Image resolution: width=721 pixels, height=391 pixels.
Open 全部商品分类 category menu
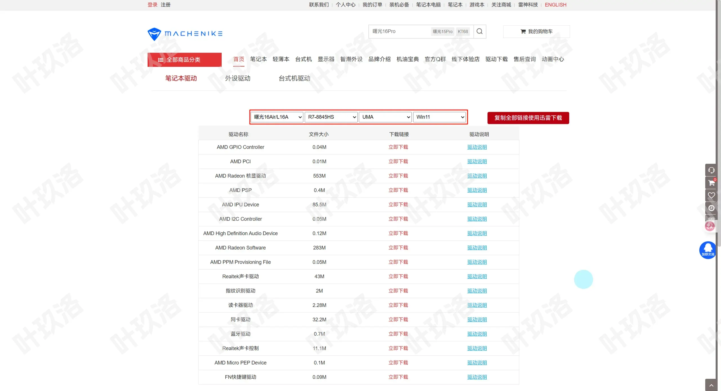tap(184, 60)
